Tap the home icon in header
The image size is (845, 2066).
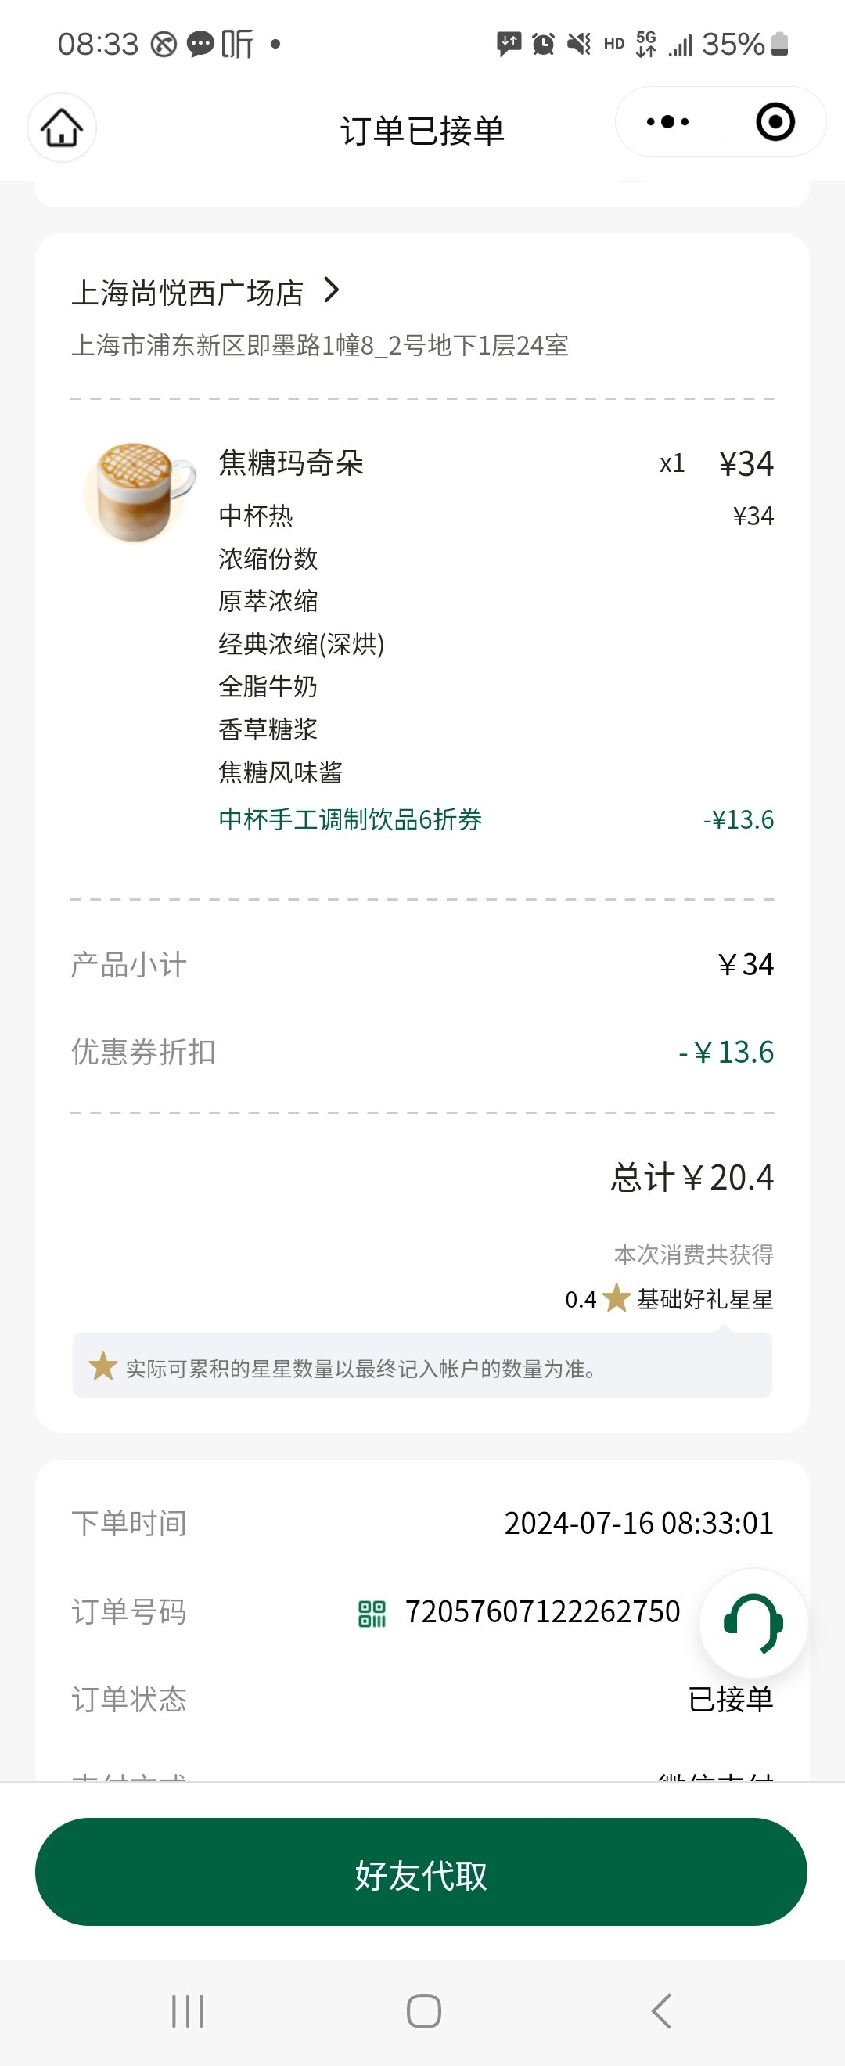(x=62, y=128)
